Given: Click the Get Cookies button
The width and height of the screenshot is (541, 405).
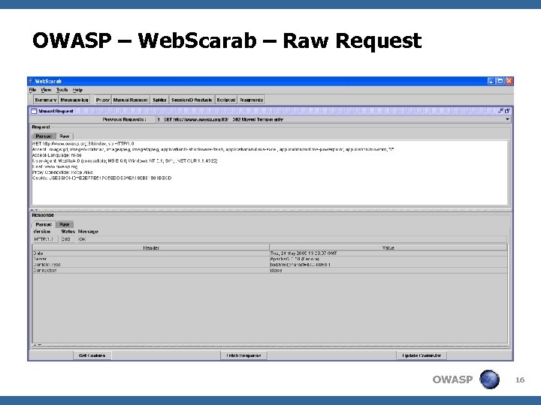Looking at the screenshot, I should tap(92, 355).
